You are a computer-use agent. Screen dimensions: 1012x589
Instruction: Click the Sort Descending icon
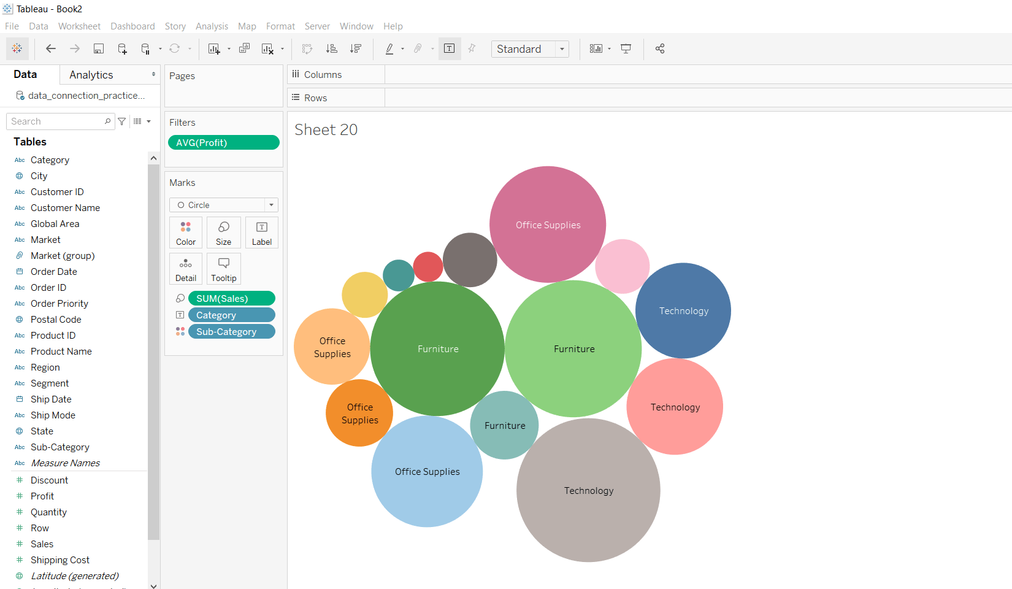coord(355,48)
